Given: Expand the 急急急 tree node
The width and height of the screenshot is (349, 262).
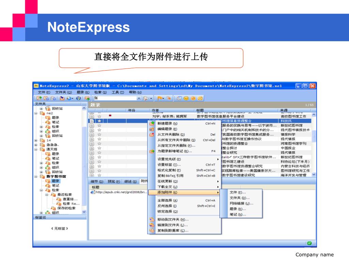Looking at the screenshot, I should [x=36, y=145].
